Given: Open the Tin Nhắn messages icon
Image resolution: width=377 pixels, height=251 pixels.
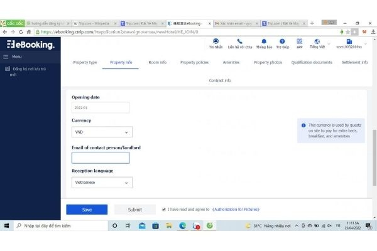Looking at the screenshot, I should tap(216, 41).
